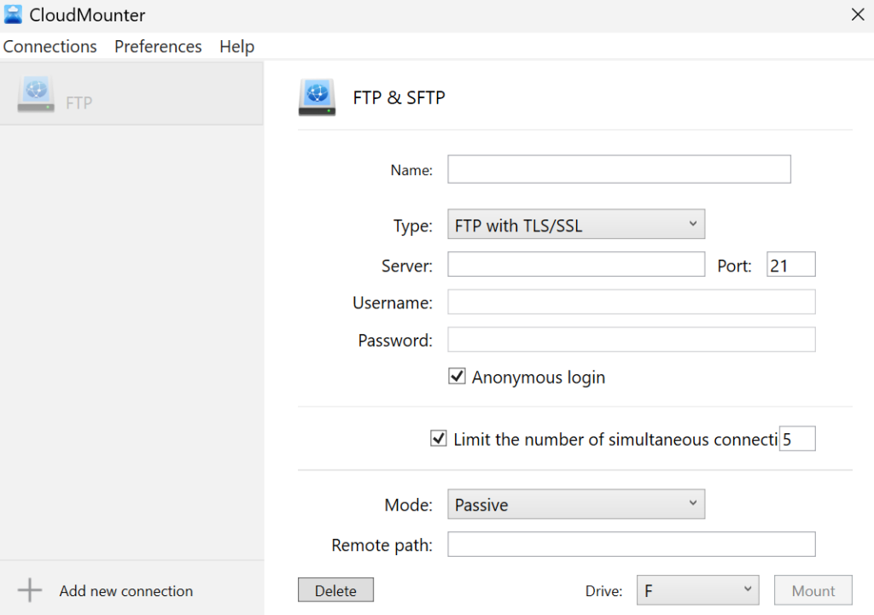Open the Preferences menu
874x615 pixels.
[158, 46]
